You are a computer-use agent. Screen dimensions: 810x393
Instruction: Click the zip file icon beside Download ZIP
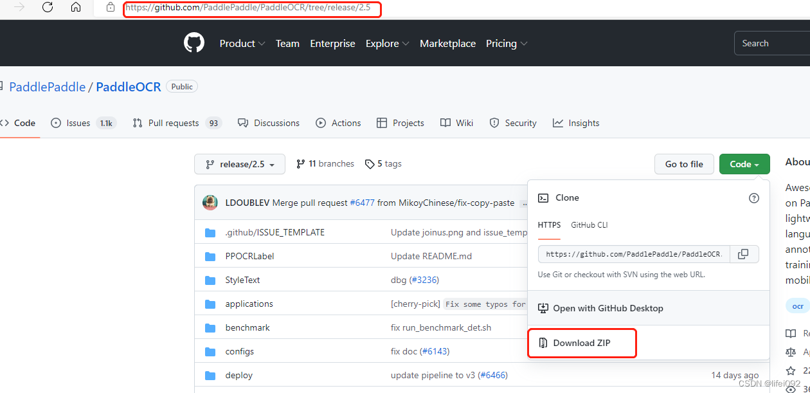(x=543, y=343)
